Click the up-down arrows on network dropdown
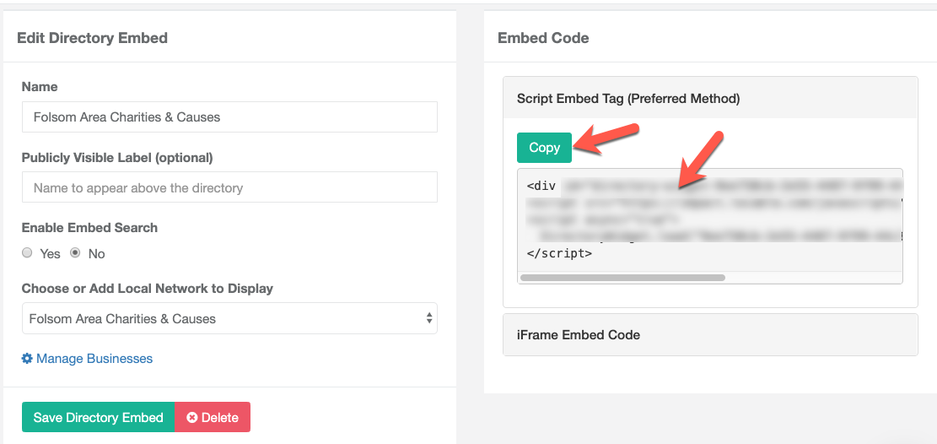This screenshot has width=937, height=444. pos(428,318)
